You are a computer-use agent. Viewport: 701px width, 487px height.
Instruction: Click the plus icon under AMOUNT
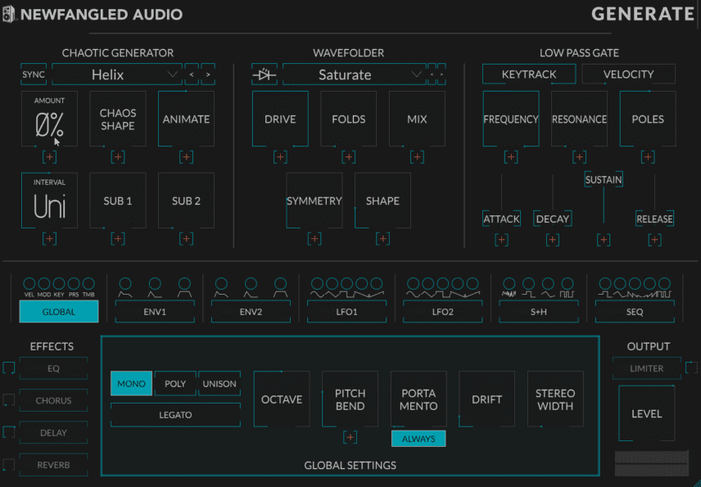[x=50, y=157]
